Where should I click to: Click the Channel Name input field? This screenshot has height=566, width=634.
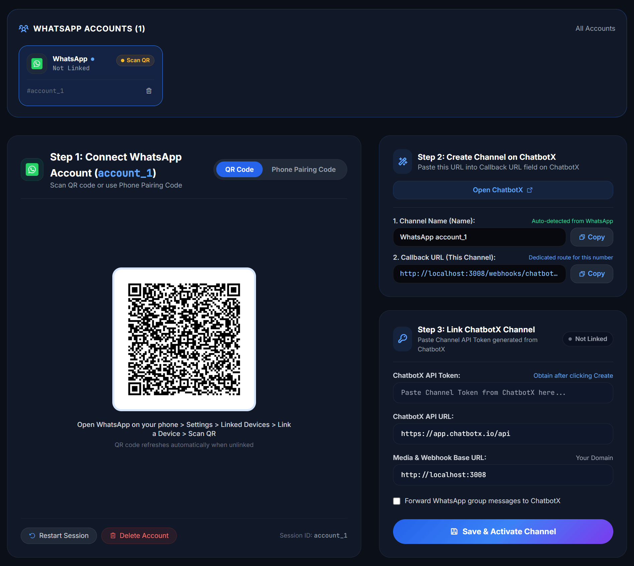coord(479,237)
